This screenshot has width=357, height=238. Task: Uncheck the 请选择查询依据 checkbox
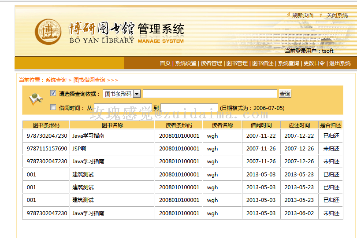pyautogui.click(x=53, y=93)
